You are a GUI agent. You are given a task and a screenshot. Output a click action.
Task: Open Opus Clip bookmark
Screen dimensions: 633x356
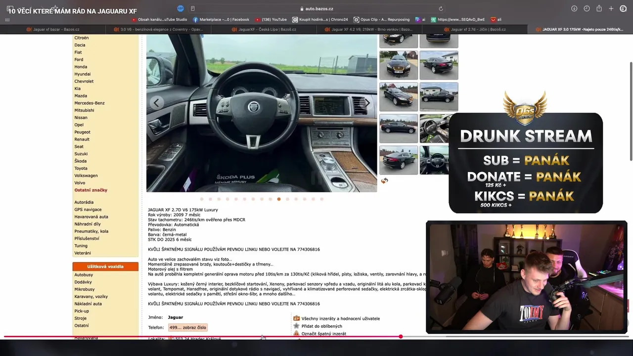(x=382, y=20)
